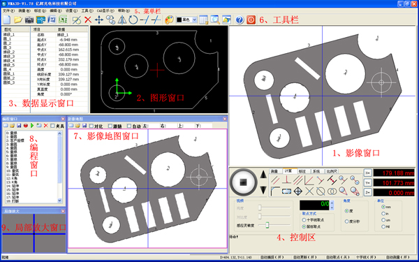Click the line intersection X calculation icon
The height and width of the screenshot is (262, 419).
click(x=309, y=191)
